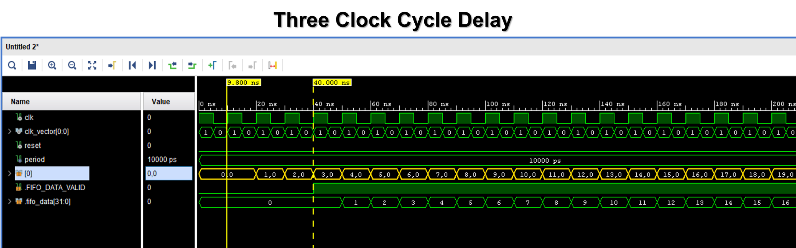This screenshot has width=796, height=248.
Task: Zoom in on the waveform
Action: tap(52, 65)
